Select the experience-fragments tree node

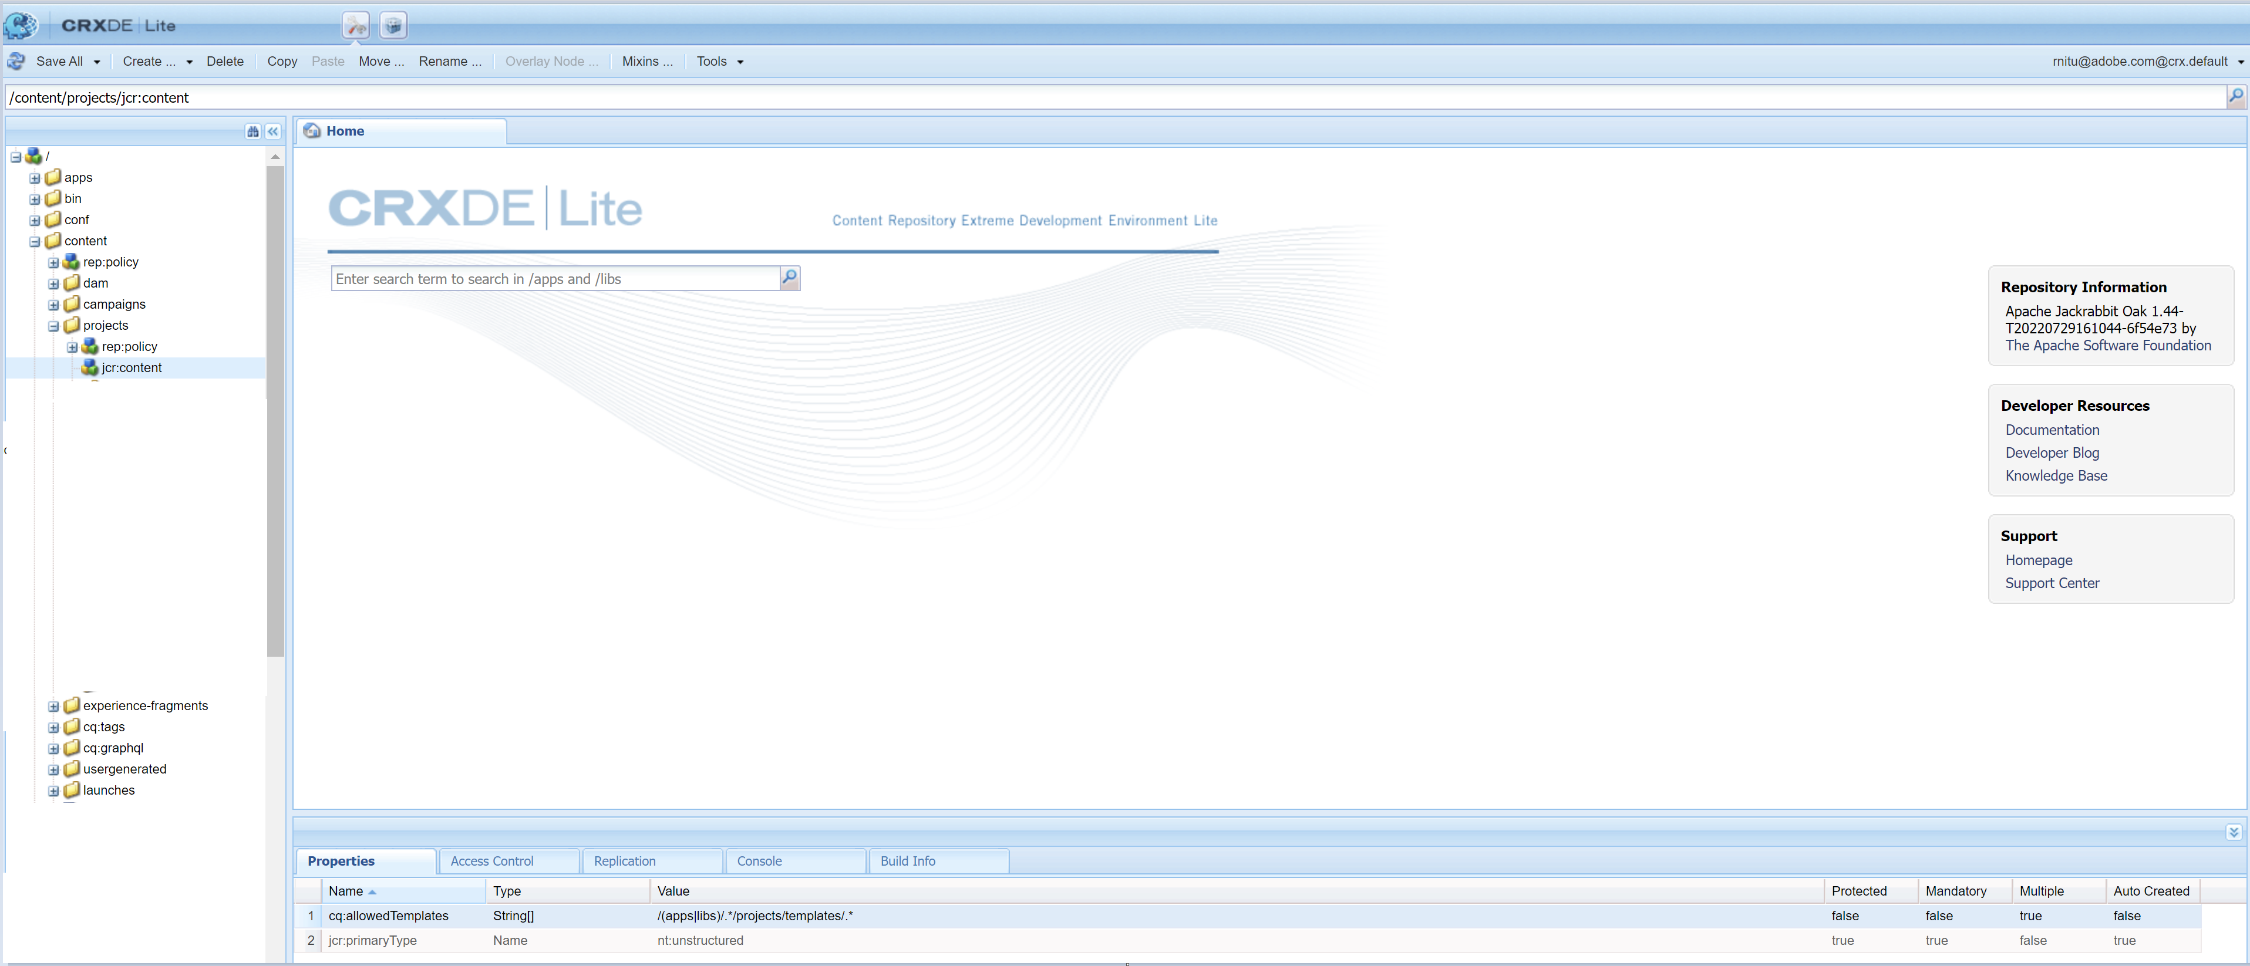click(145, 706)
